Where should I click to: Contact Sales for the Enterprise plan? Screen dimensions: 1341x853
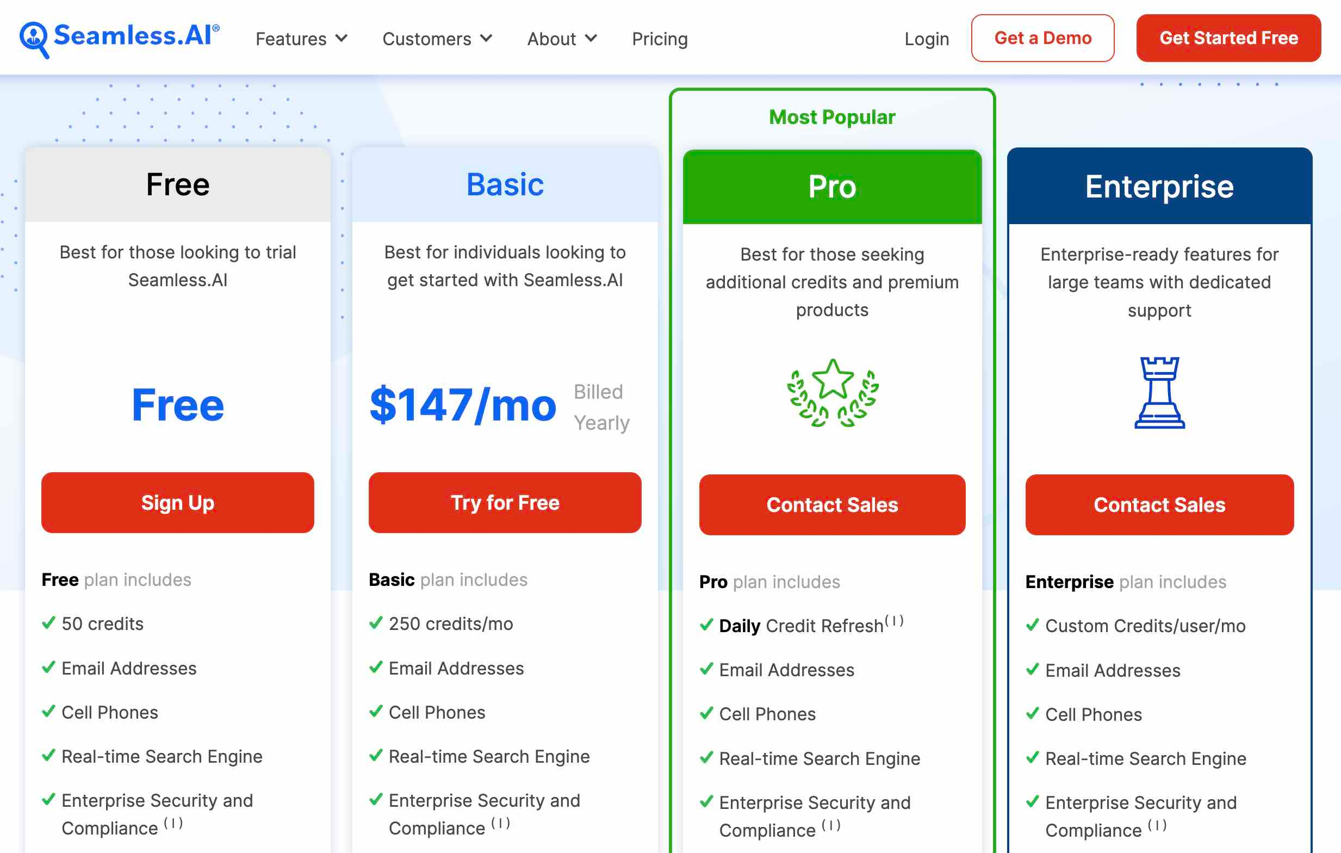coord(1159,505)
